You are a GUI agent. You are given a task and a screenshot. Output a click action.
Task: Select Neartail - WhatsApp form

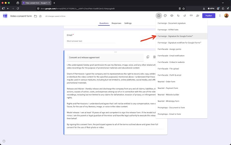tap(181, 101)
